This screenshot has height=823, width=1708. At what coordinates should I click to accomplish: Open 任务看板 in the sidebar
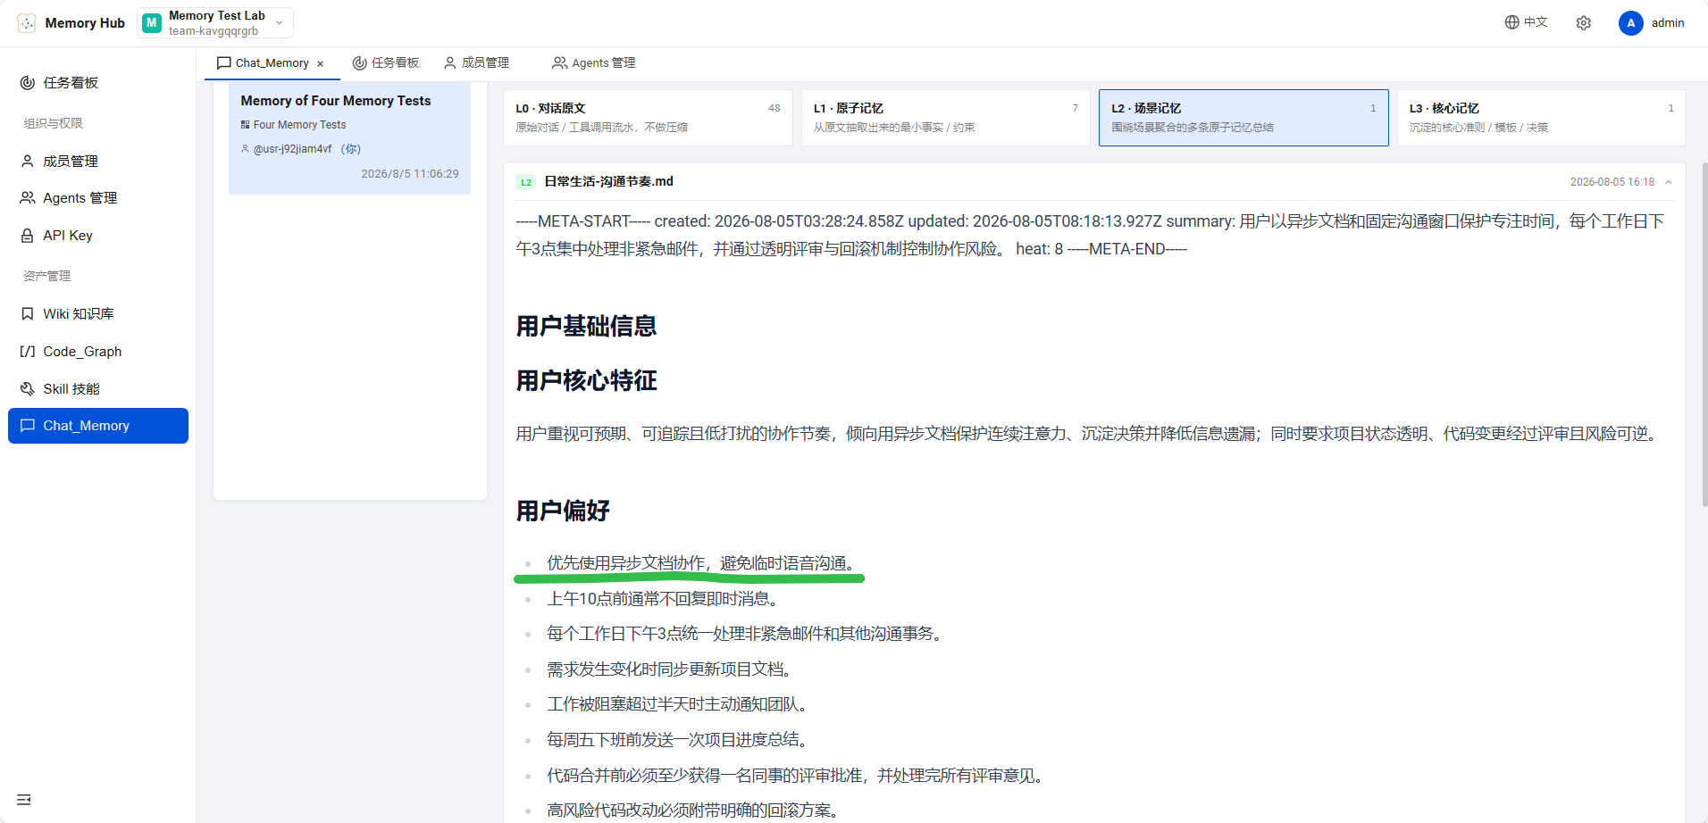[98, 83]
